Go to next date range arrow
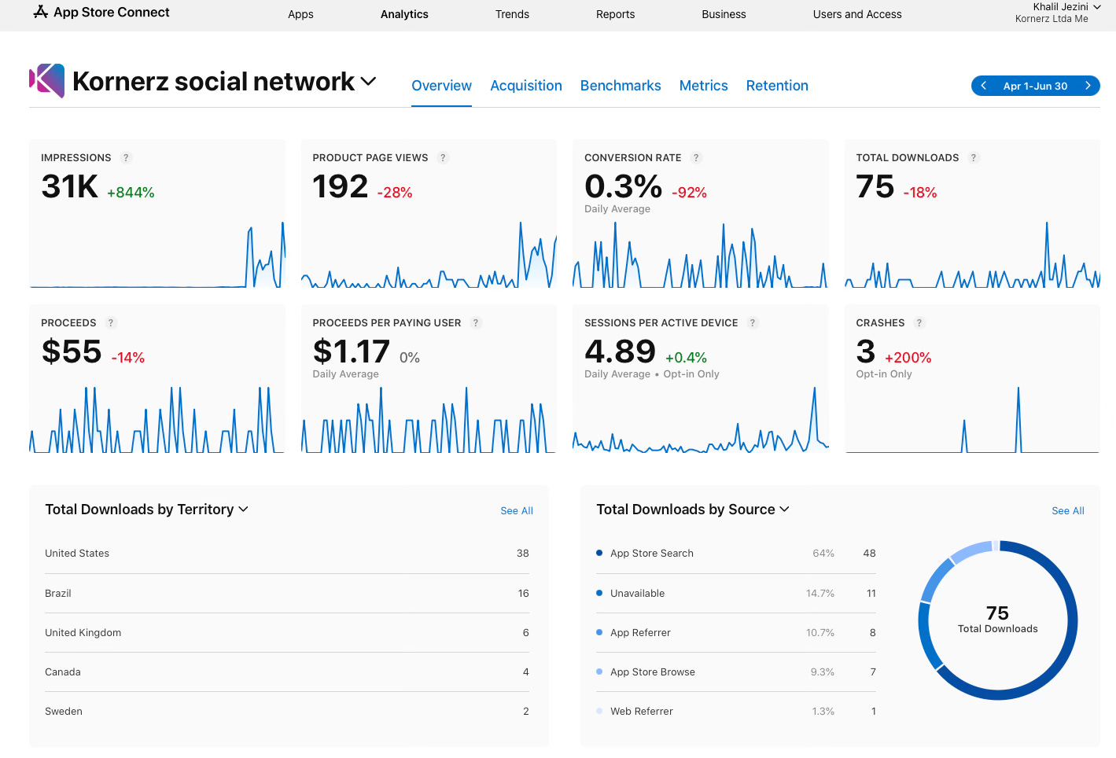 (1088, 86)
